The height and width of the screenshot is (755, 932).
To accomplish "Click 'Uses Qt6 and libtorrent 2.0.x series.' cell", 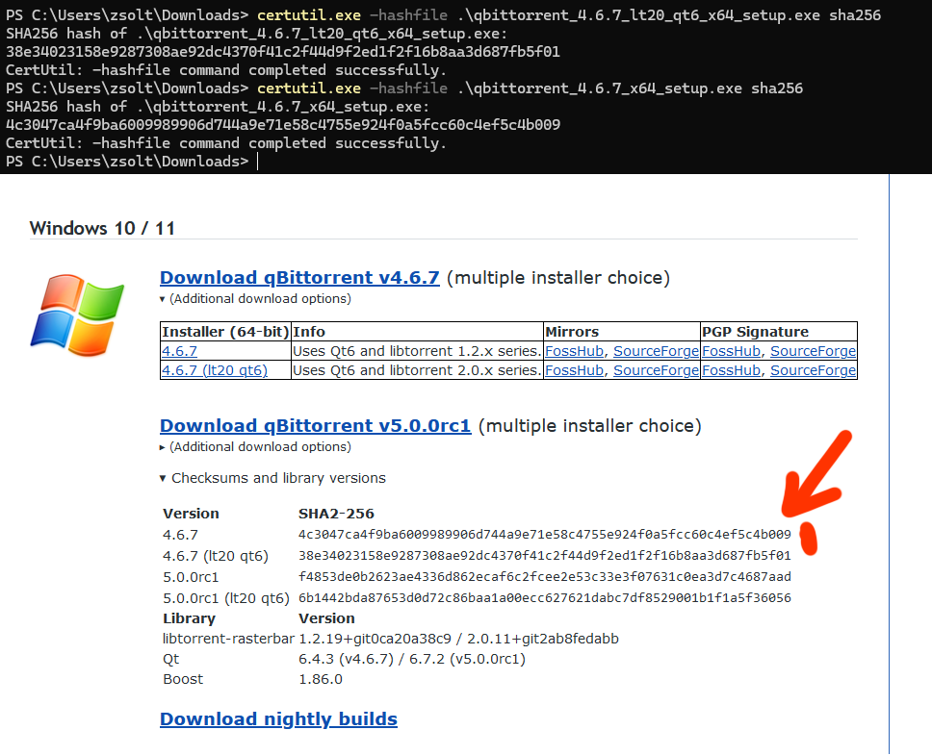I will pos(417,370).
